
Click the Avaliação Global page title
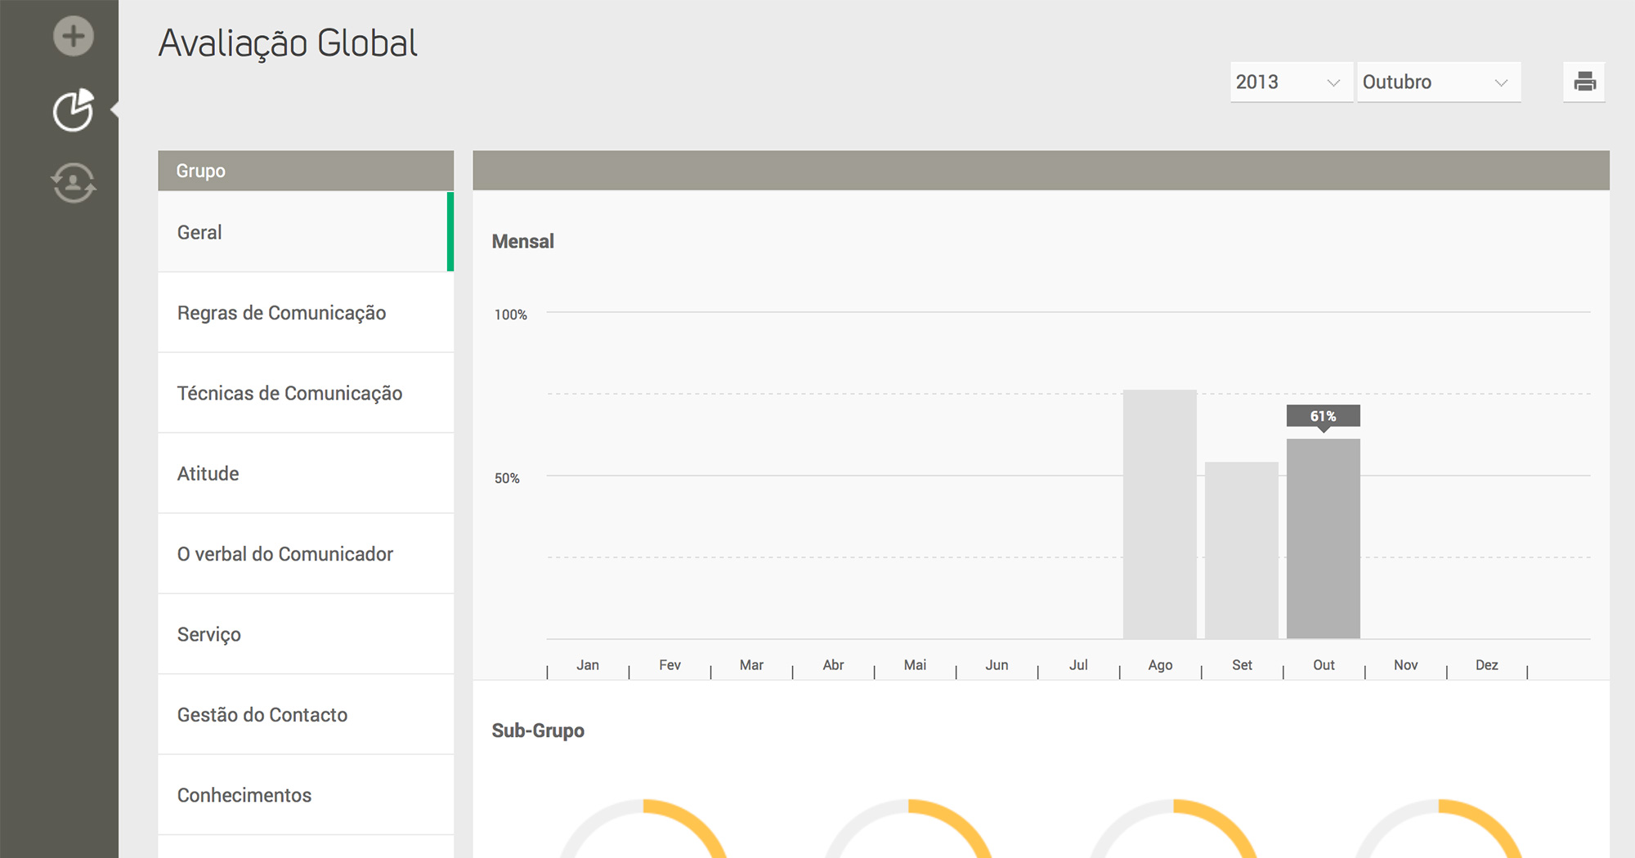(288, 43)
